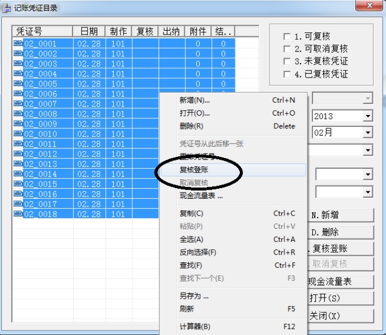Select 打开(O)... in the context menu
386x335 pixels.
click(233, 113)
